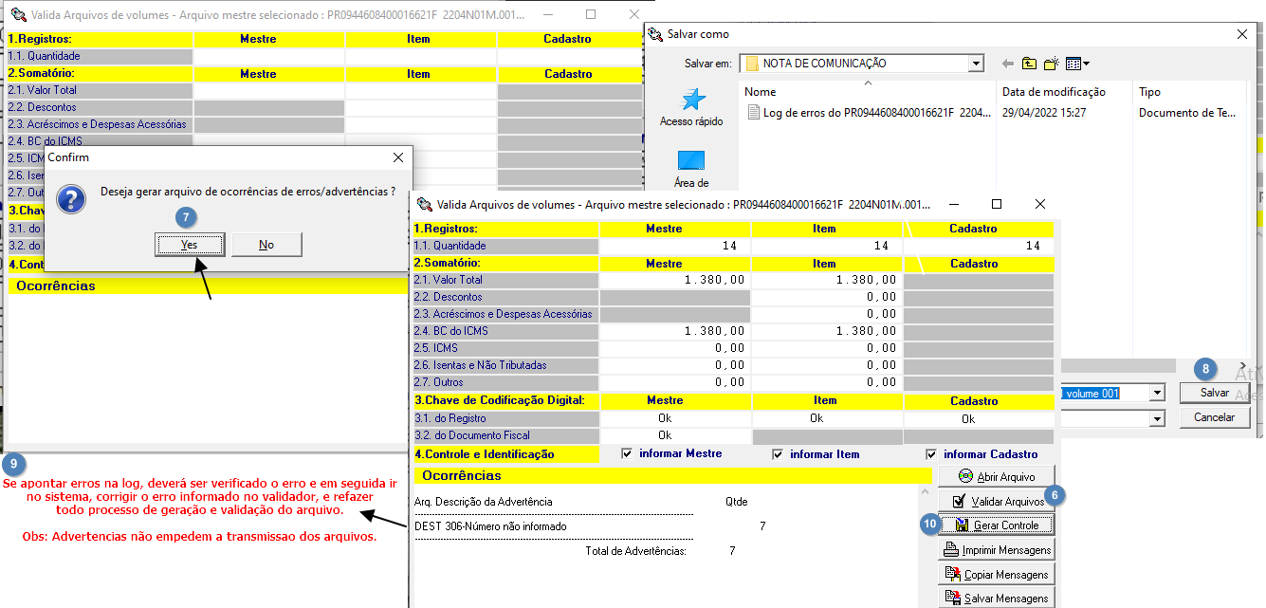Select the Log de erros file entry
This screenshot has height=608, width=1266.
[x=868, y=112]
